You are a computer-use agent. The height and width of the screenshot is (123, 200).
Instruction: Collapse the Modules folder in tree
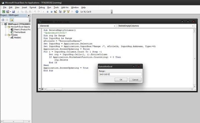point(5,35)
